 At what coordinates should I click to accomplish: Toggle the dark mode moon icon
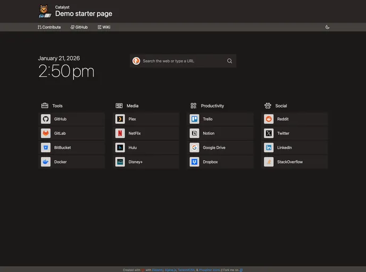[327, 27]
